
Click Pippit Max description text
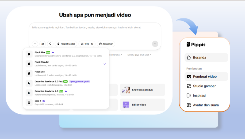(x=68, y=56)
